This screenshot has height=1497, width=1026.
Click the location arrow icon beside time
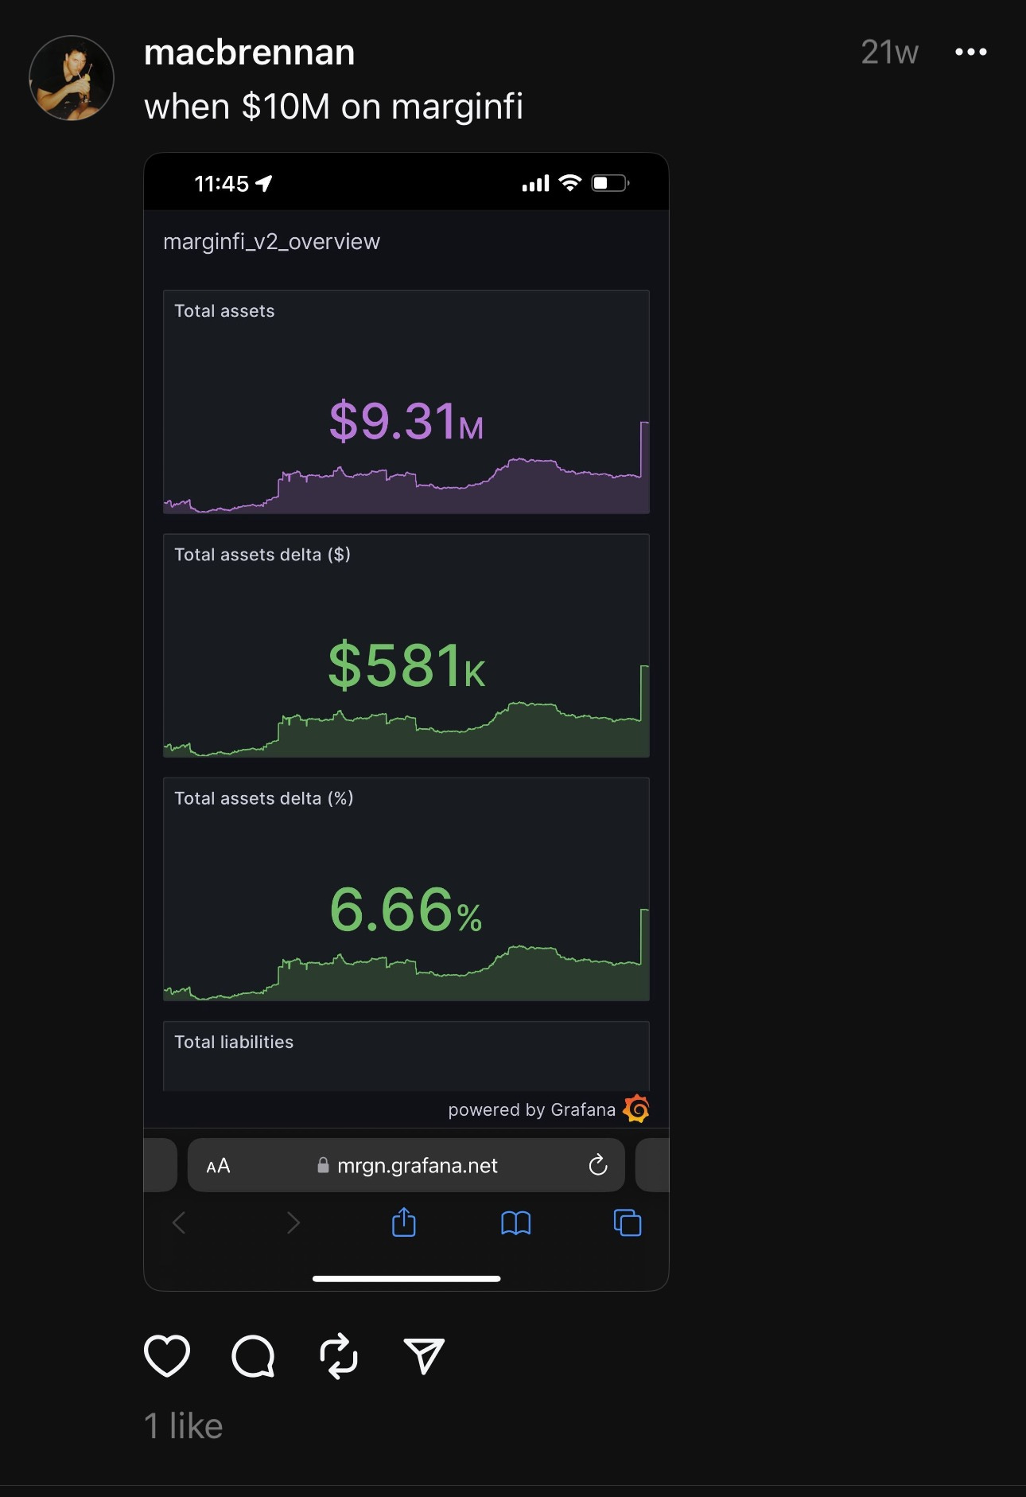coord(263,184)
